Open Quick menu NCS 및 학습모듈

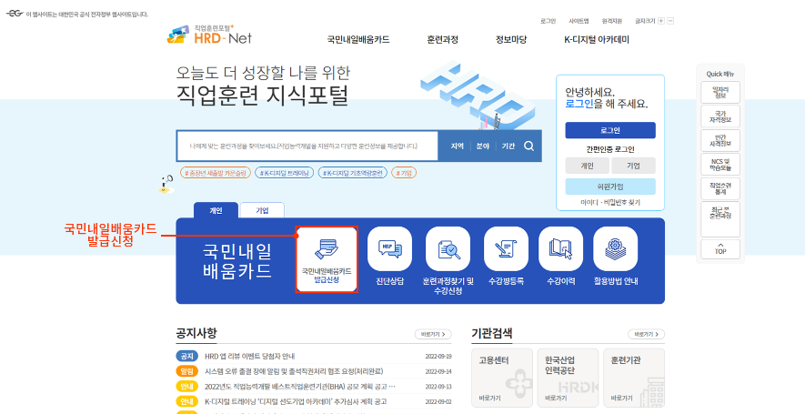coord(720,165)
